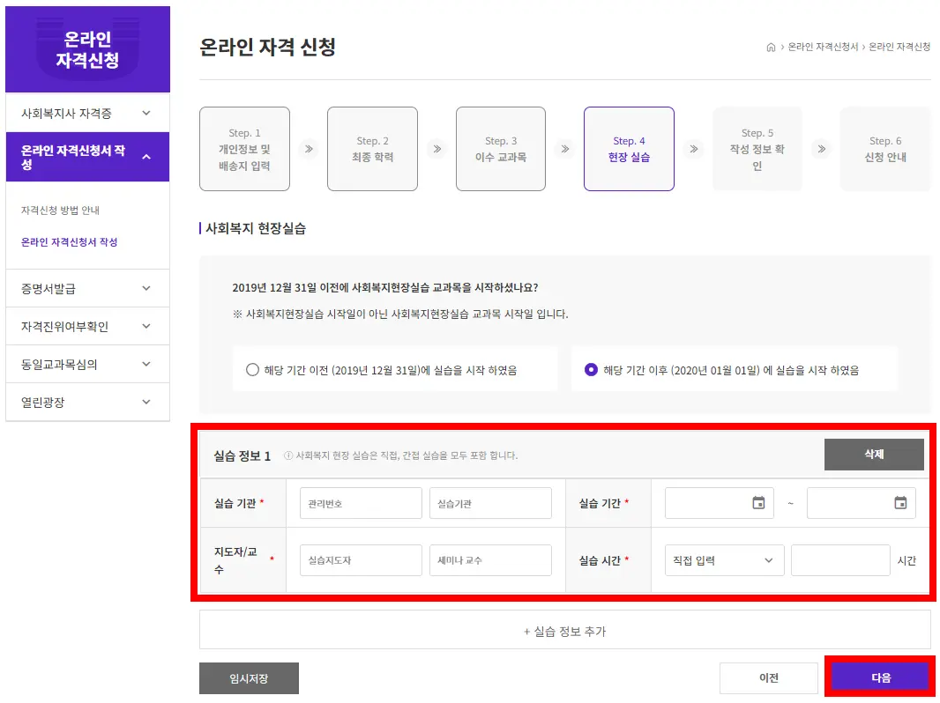Click the 다음 button
The height and width of the screenshot is (703, 940).
click(x=881, y=677)
